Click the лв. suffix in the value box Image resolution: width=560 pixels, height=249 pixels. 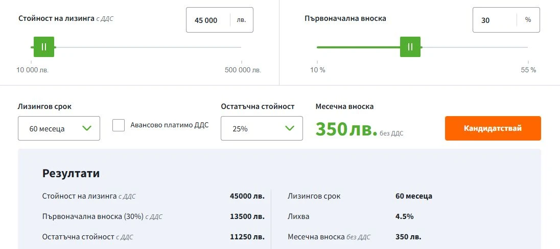241,20
